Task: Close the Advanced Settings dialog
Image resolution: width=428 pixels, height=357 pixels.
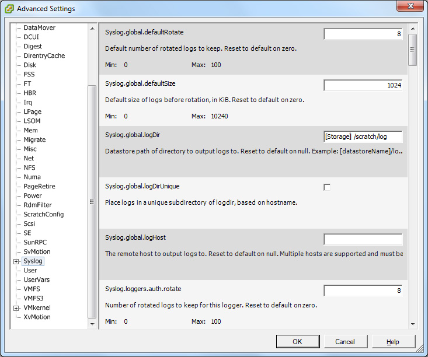Action: click(x=410, y=6)
